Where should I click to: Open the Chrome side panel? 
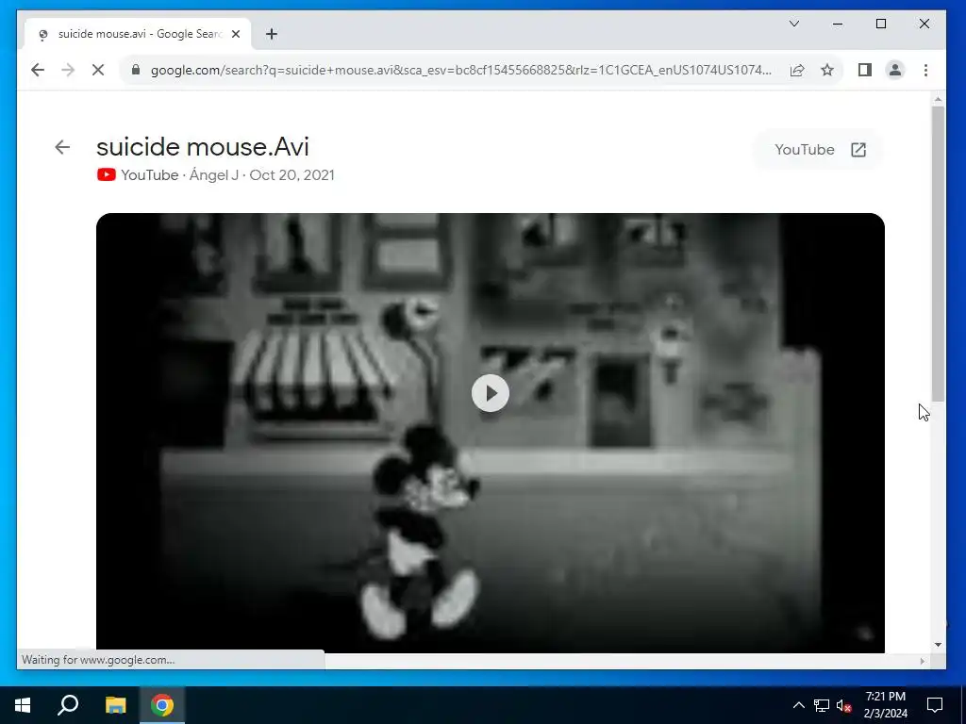pyautogui.click(x=865, y=70)
